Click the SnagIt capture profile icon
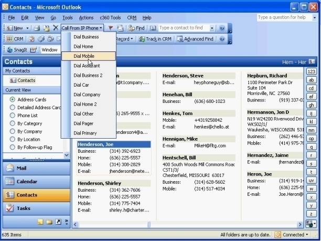 tap(33, 50)
